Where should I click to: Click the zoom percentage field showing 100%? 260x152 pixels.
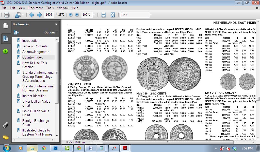point(87,15)
